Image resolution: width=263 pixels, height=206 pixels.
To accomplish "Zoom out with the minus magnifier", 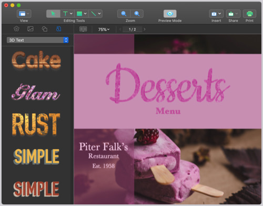I will [x=124, y=14].
